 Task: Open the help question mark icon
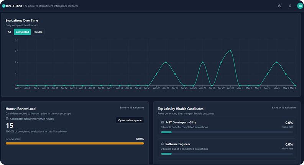[279, 6]
